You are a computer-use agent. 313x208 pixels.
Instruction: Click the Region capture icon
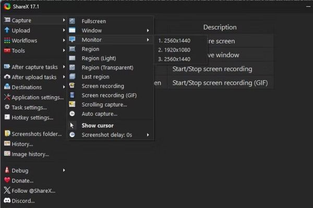(x=72, y=49)
